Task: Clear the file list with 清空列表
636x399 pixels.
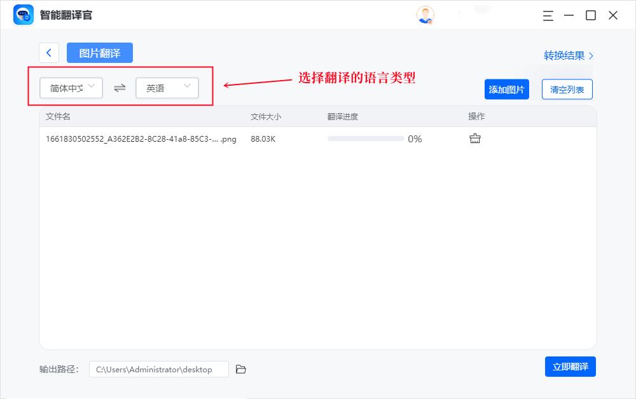Action: click(x=567, y=89)
